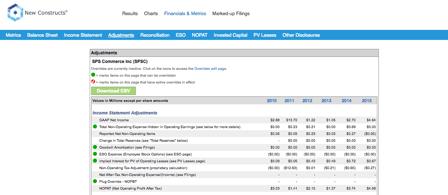Click the 2010 column header link
The image size is (448, 195).
[x=272, y=101]
